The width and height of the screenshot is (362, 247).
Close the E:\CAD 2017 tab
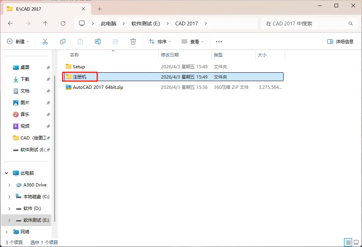pos(84,9)
